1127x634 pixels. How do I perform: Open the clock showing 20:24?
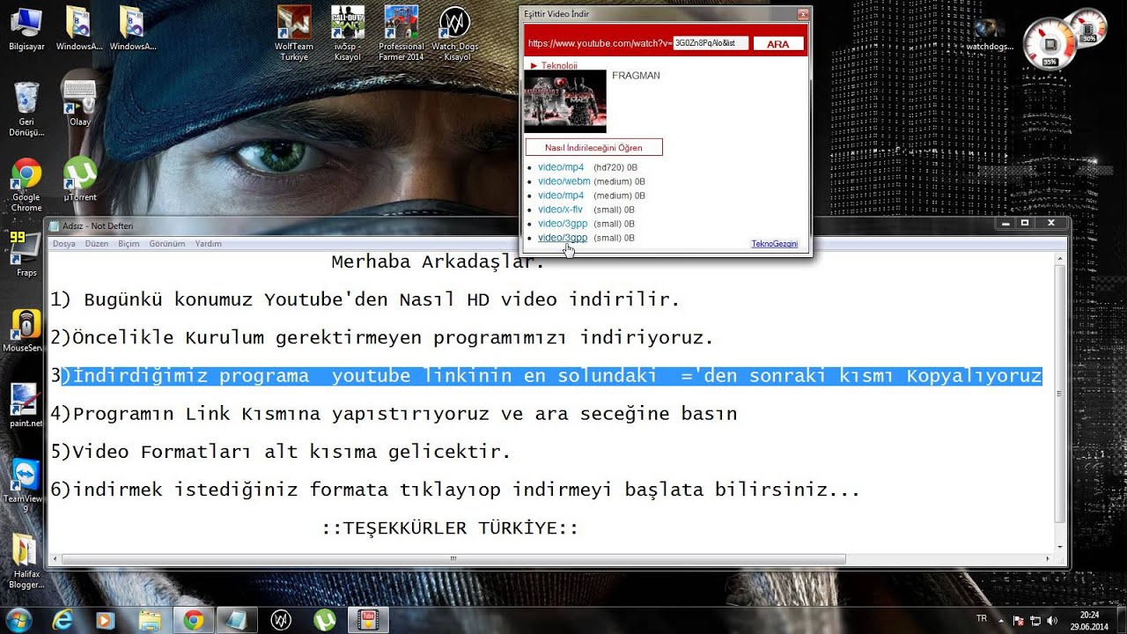click(1089, 620)
